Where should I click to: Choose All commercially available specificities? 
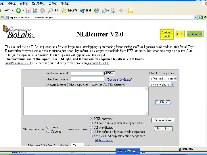point(91,123)
